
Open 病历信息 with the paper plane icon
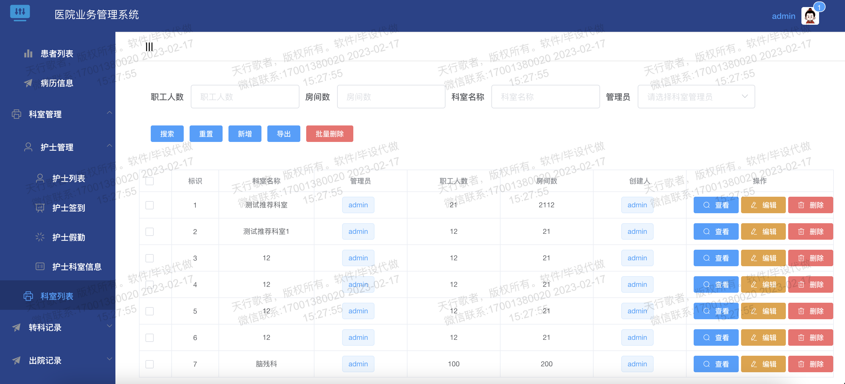(57, 83)
